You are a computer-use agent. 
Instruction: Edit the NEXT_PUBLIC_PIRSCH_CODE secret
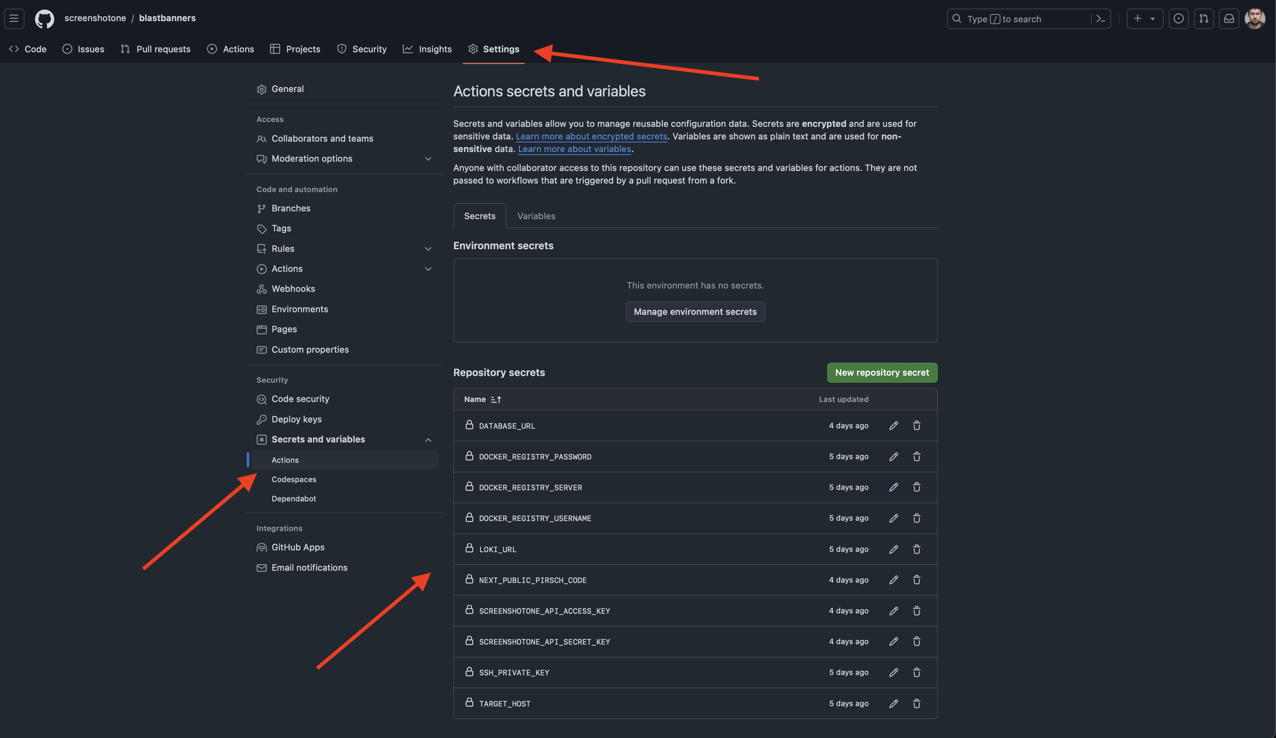click(x=894, y=580)
